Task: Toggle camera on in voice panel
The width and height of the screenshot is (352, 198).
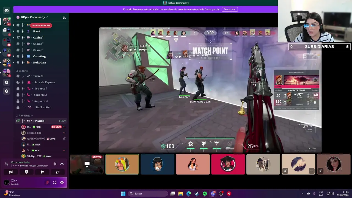Action: coord(11,172)
